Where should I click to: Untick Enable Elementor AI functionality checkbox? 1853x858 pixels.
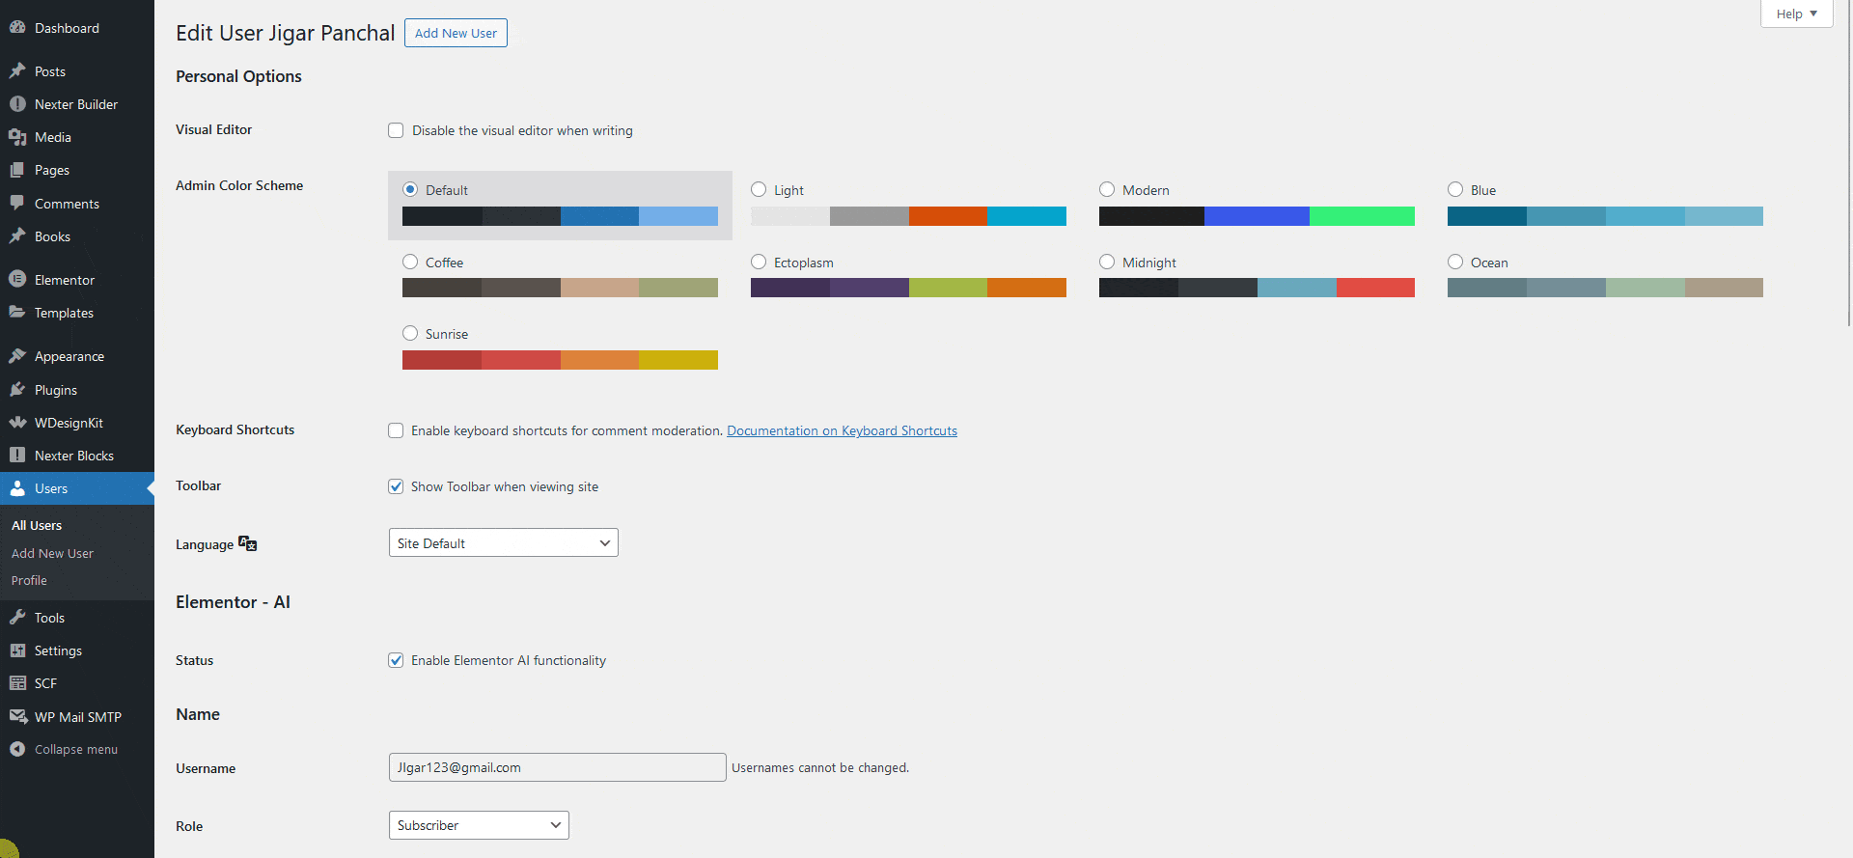[396, 660]
